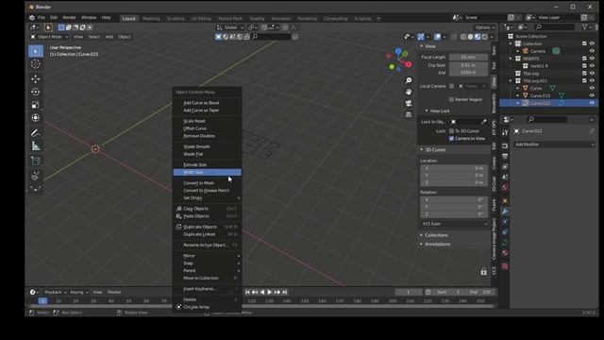
Task: Choose Circular Array in context menu
Action: click(x=208, y=307)
